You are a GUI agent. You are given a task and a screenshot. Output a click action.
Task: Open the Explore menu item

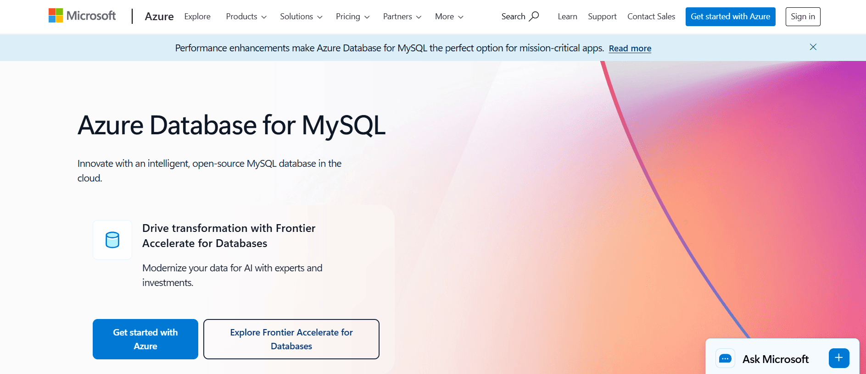click(197, 16)
